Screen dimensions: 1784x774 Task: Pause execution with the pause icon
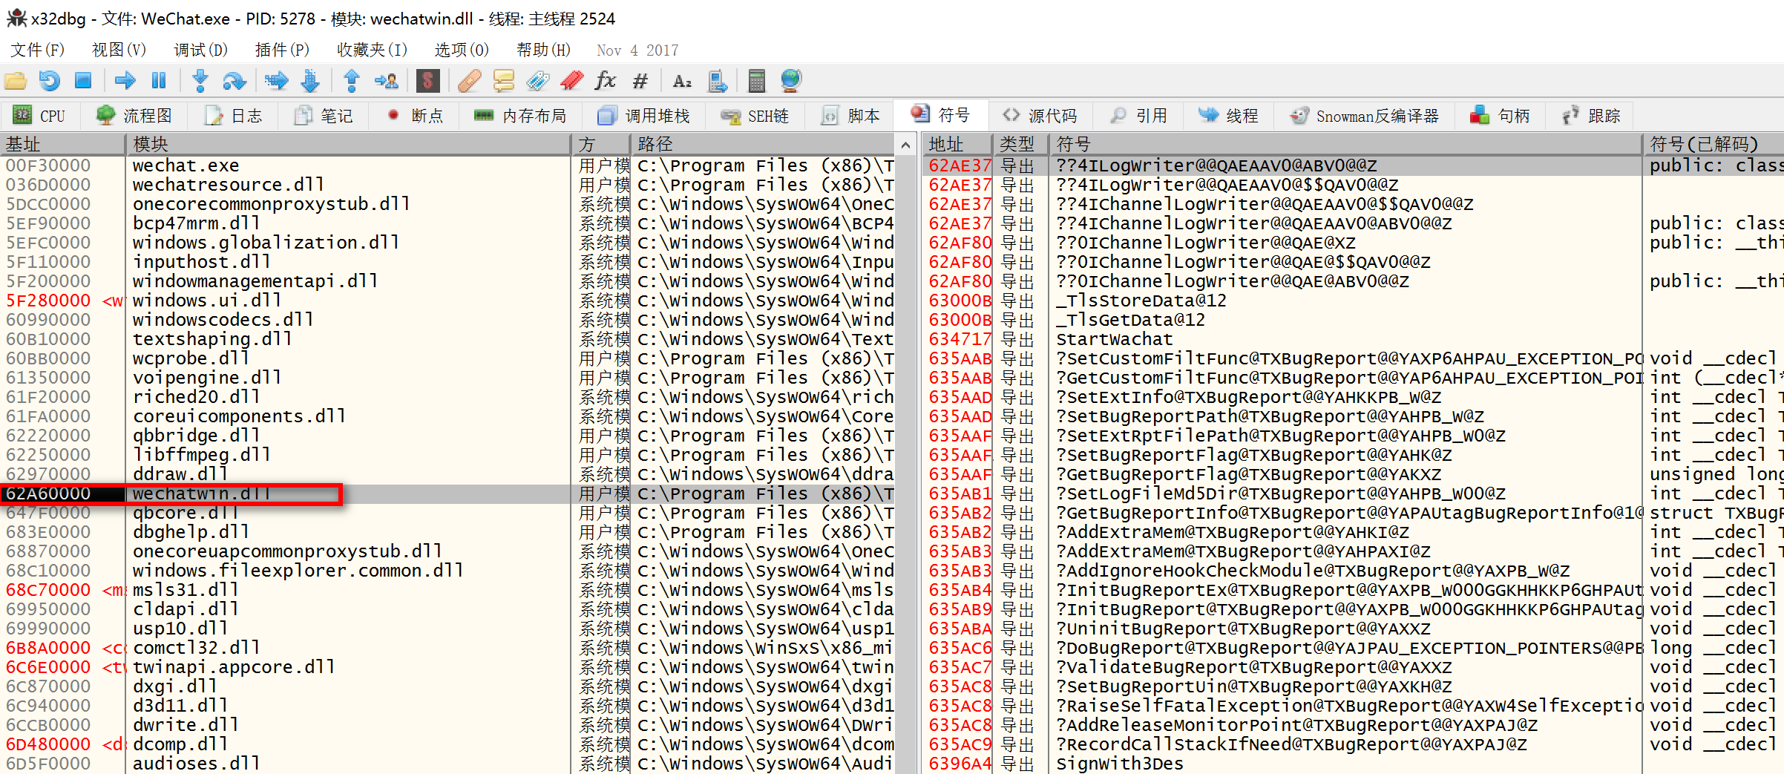158,80
